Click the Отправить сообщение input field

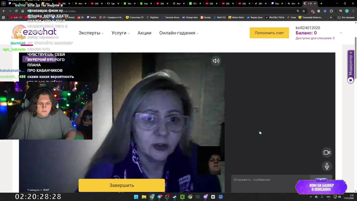(271, 180)
